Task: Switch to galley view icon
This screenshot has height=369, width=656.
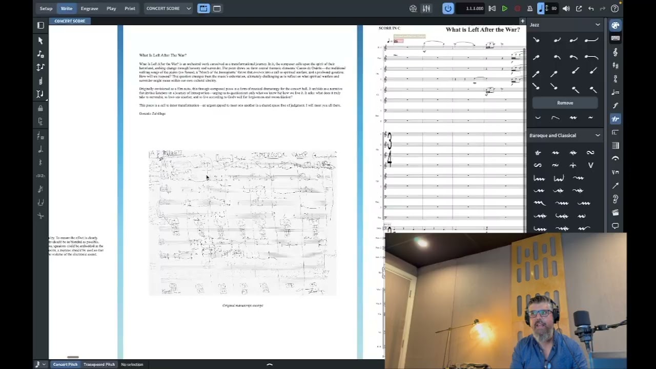Action: [x=217, y=8]
